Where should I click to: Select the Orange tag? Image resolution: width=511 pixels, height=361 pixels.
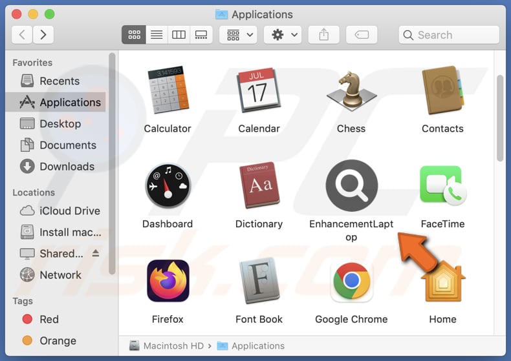click(x=56, y=341)
